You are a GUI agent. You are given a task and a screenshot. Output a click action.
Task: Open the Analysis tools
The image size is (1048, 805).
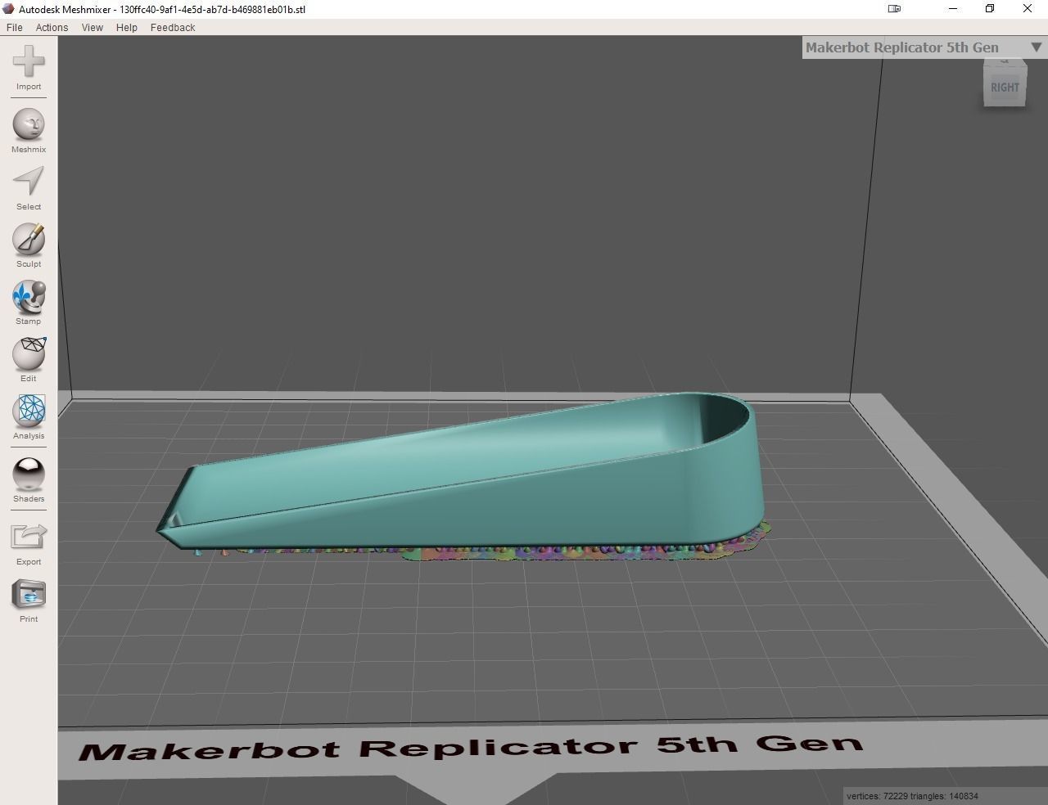tap(29, 417)
